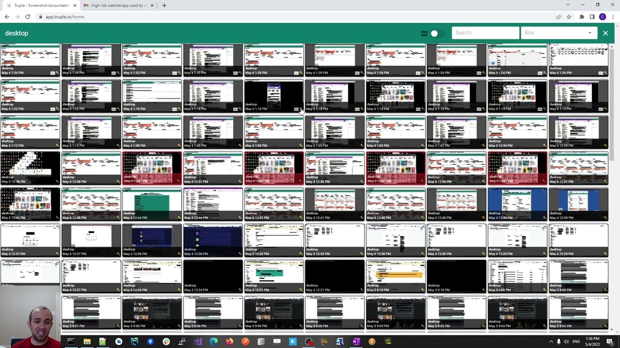The image size is (620, 348).
Task: Click key icon on red 12:57 PM thumbnail
Action: (178, 182)
